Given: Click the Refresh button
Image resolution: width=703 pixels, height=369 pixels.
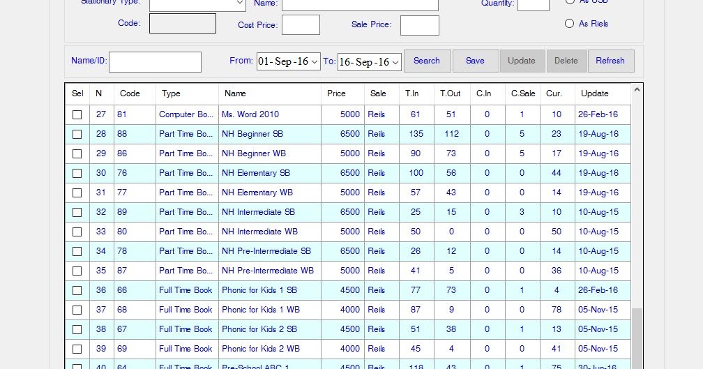Looking at the screenshot, I should point(610,61).
